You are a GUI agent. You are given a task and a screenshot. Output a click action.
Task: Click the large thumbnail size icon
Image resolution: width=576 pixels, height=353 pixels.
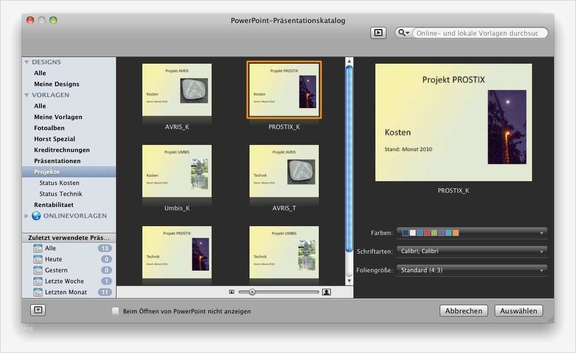pyautogui.click(x=326, y=292)
